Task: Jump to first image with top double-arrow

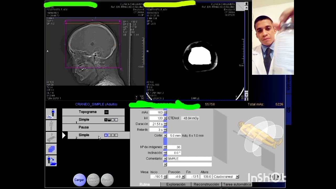Action: pyautogui.click(x=246, y=4)
